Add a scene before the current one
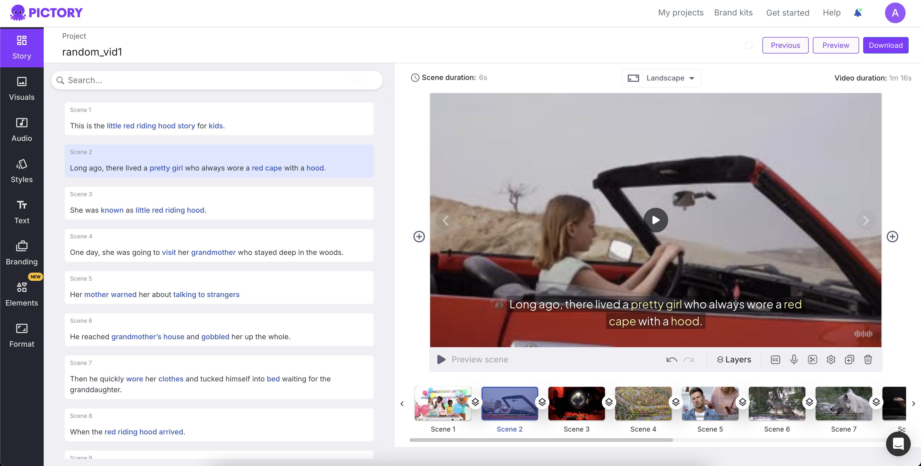Screen dimensions: 921x466 (x=419, y=237)
